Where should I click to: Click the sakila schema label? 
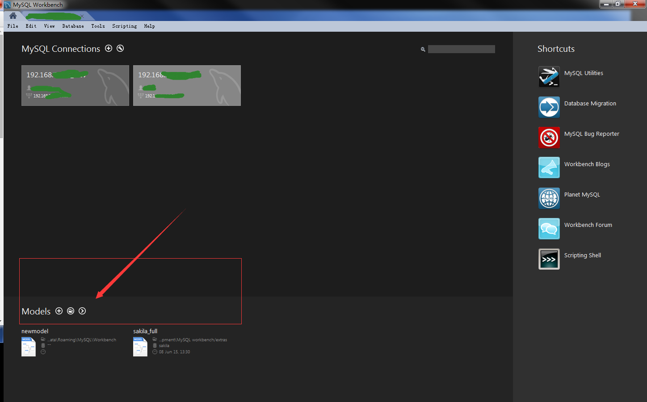tap(164, 346)
